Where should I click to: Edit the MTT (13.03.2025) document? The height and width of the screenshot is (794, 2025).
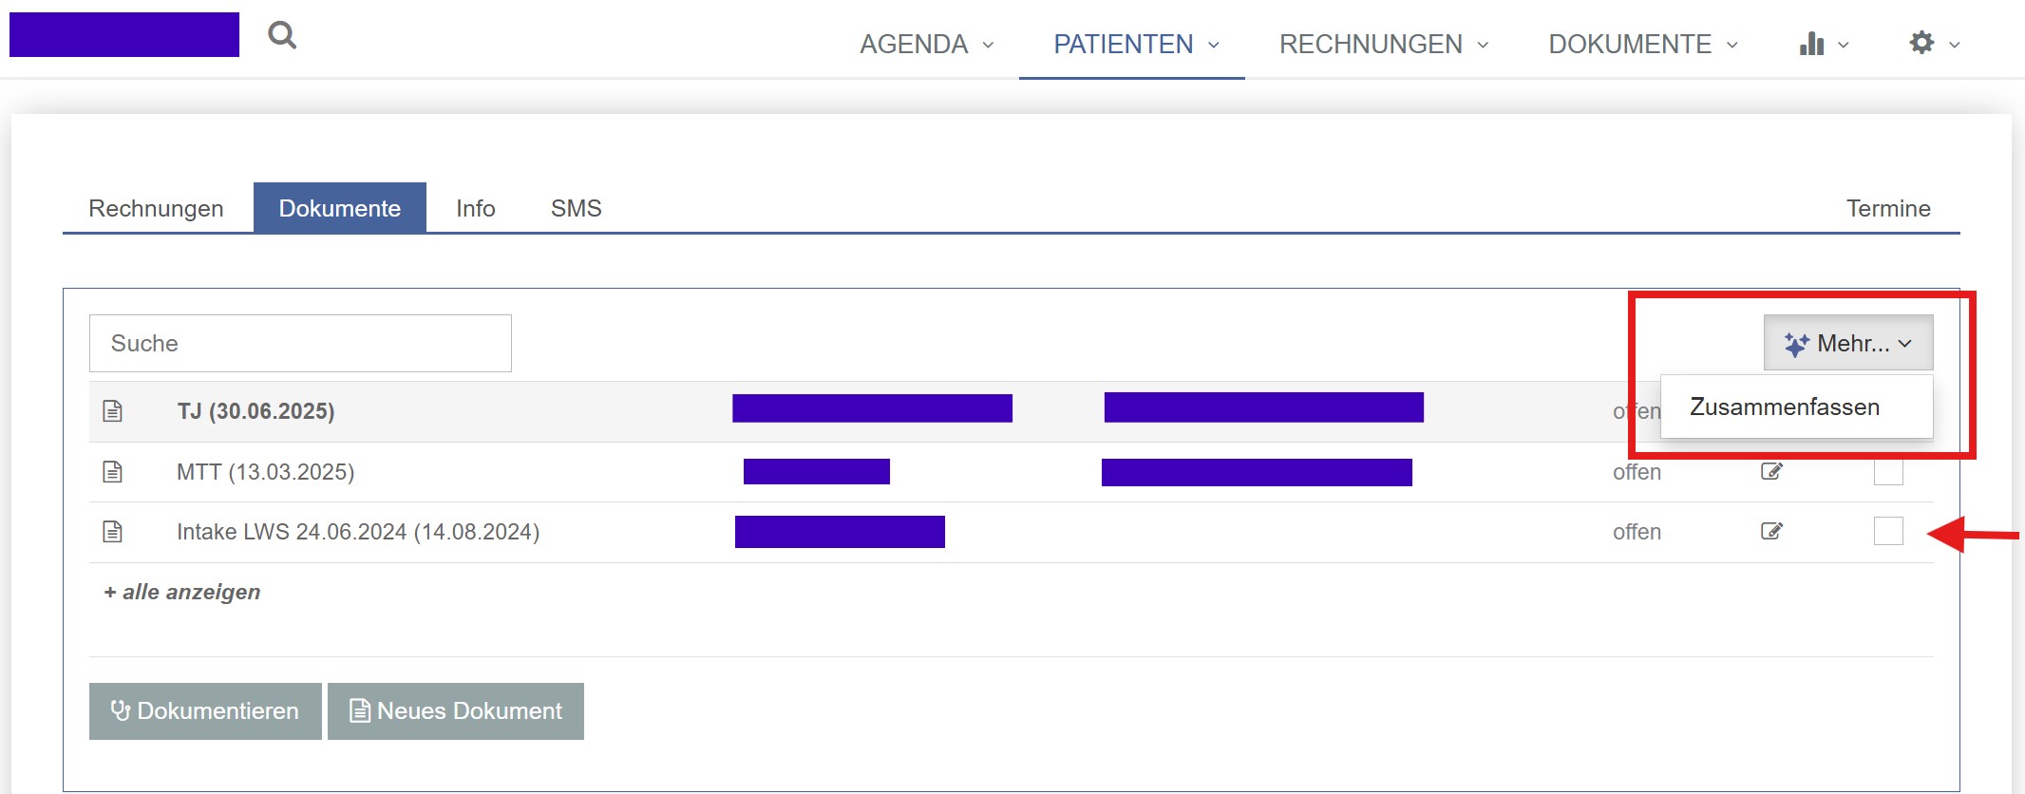(1771, 471)
